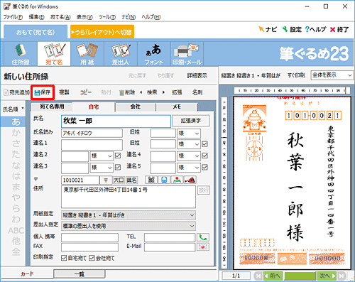Click the 宛先追加 add recipient button
Screen dimensions: 355x282
(x=16, y=92)
